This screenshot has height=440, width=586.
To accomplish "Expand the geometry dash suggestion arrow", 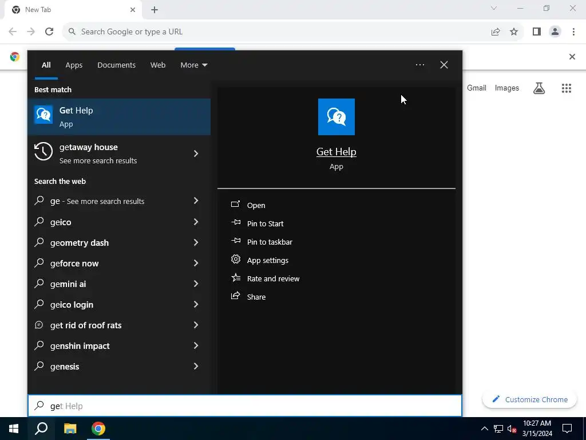I will (x=196, y=242).
